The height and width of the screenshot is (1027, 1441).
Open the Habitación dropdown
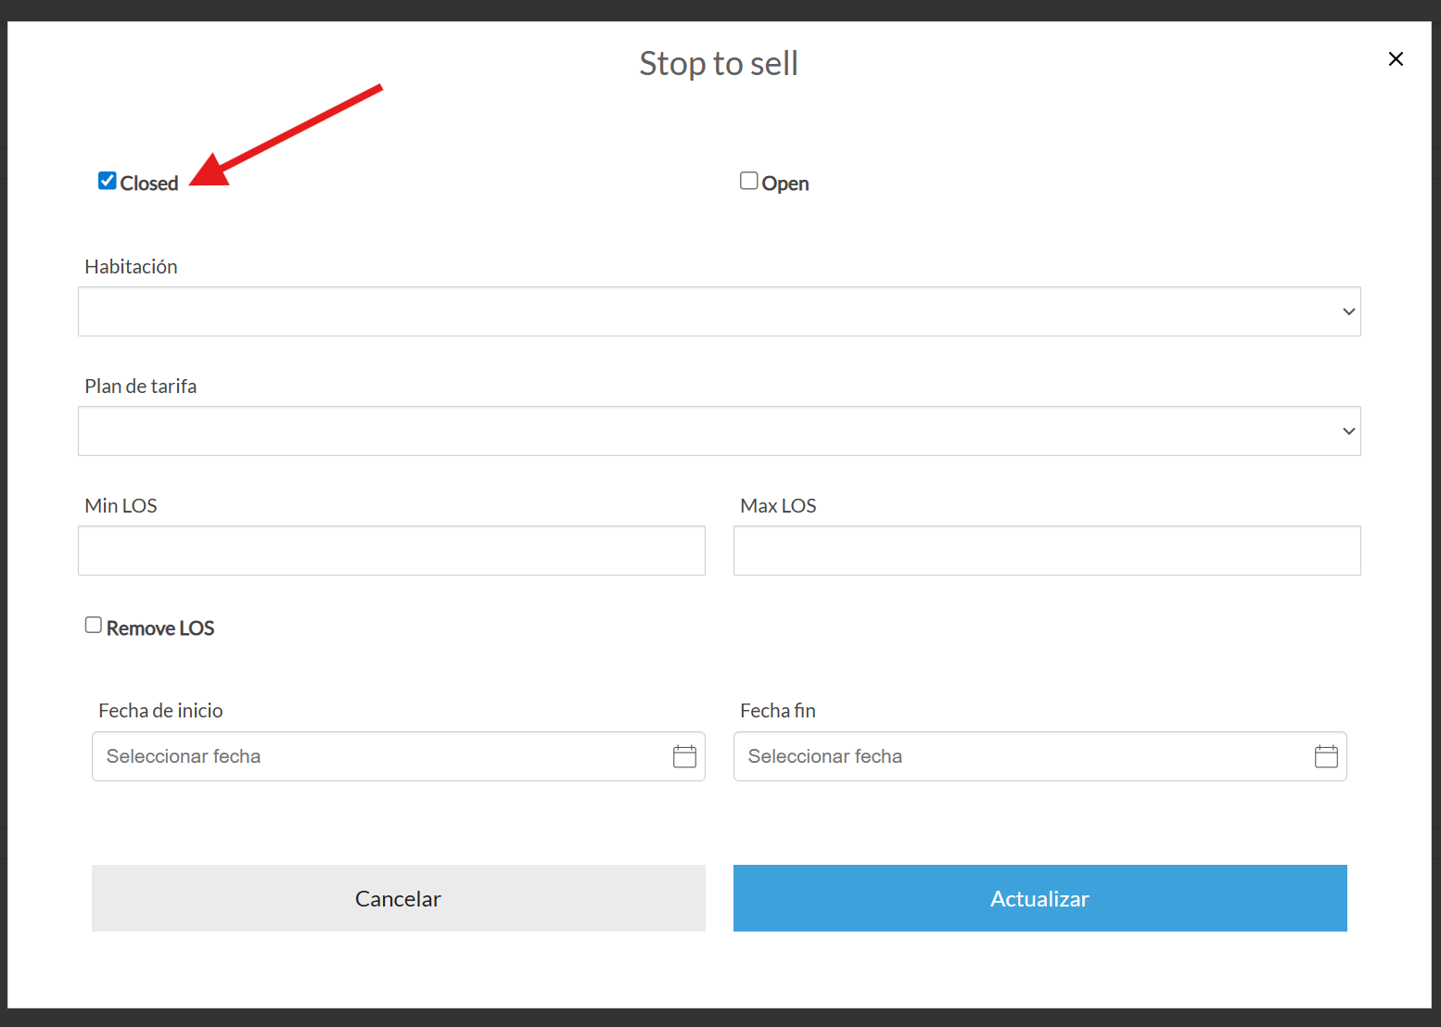(x=719, y=311)
